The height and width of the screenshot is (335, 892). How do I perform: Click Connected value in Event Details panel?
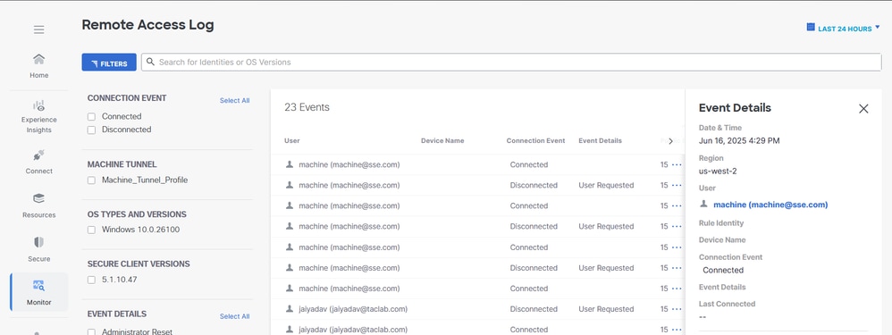[723, 270]
